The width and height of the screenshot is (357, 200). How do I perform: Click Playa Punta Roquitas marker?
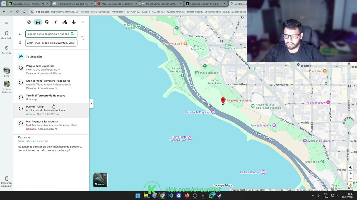[213, 112]
